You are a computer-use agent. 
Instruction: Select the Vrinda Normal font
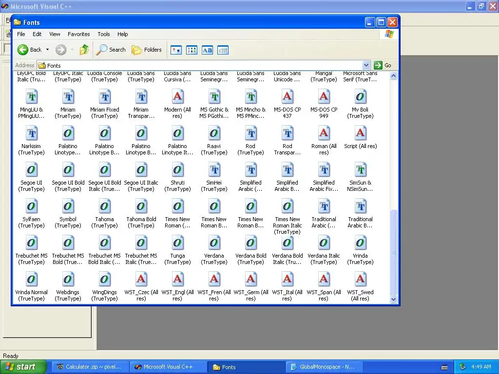pyautogui.click(x=31, y=287)
